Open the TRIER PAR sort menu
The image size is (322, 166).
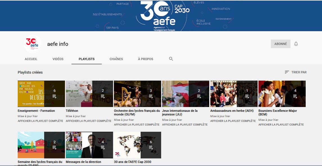pos(296,72)
